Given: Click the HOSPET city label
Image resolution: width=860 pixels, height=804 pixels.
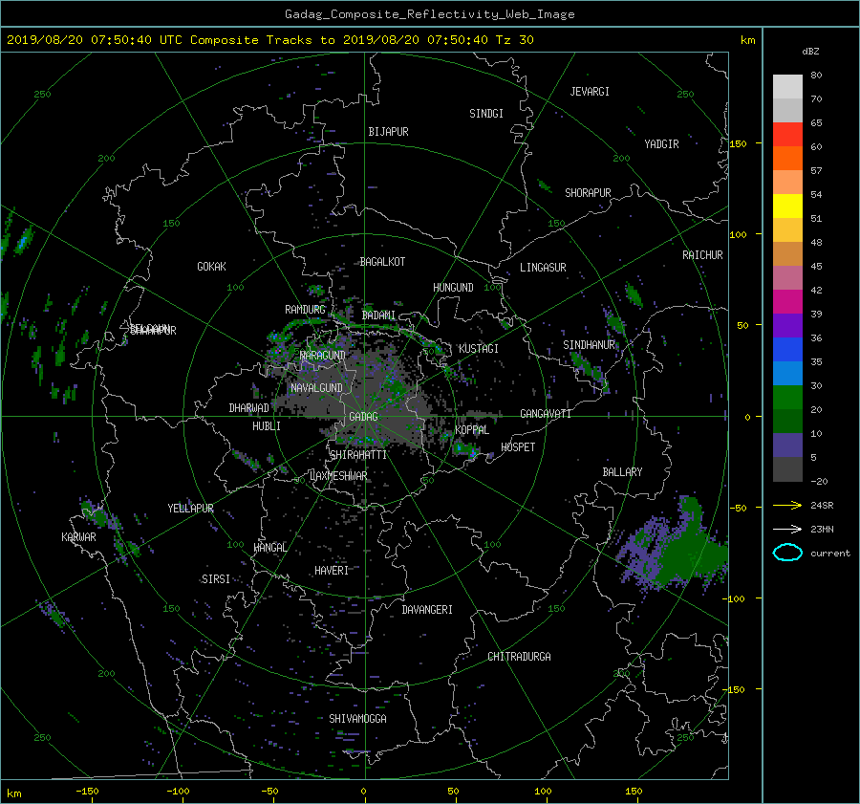Looking at the screenshot, I should coord(518,447).
